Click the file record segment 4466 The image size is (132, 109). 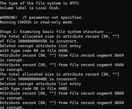pos(119,65)
